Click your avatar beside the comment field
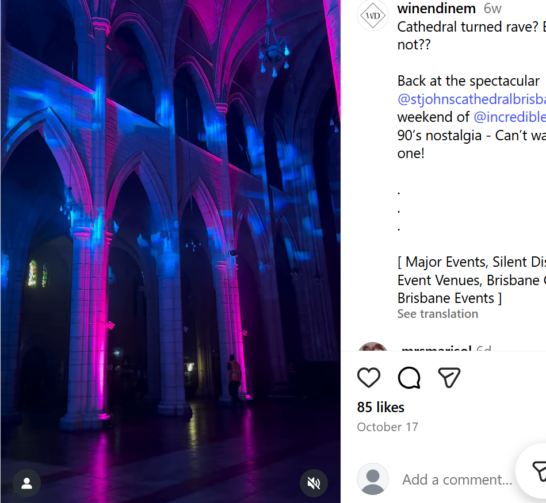 coord(373,479)
